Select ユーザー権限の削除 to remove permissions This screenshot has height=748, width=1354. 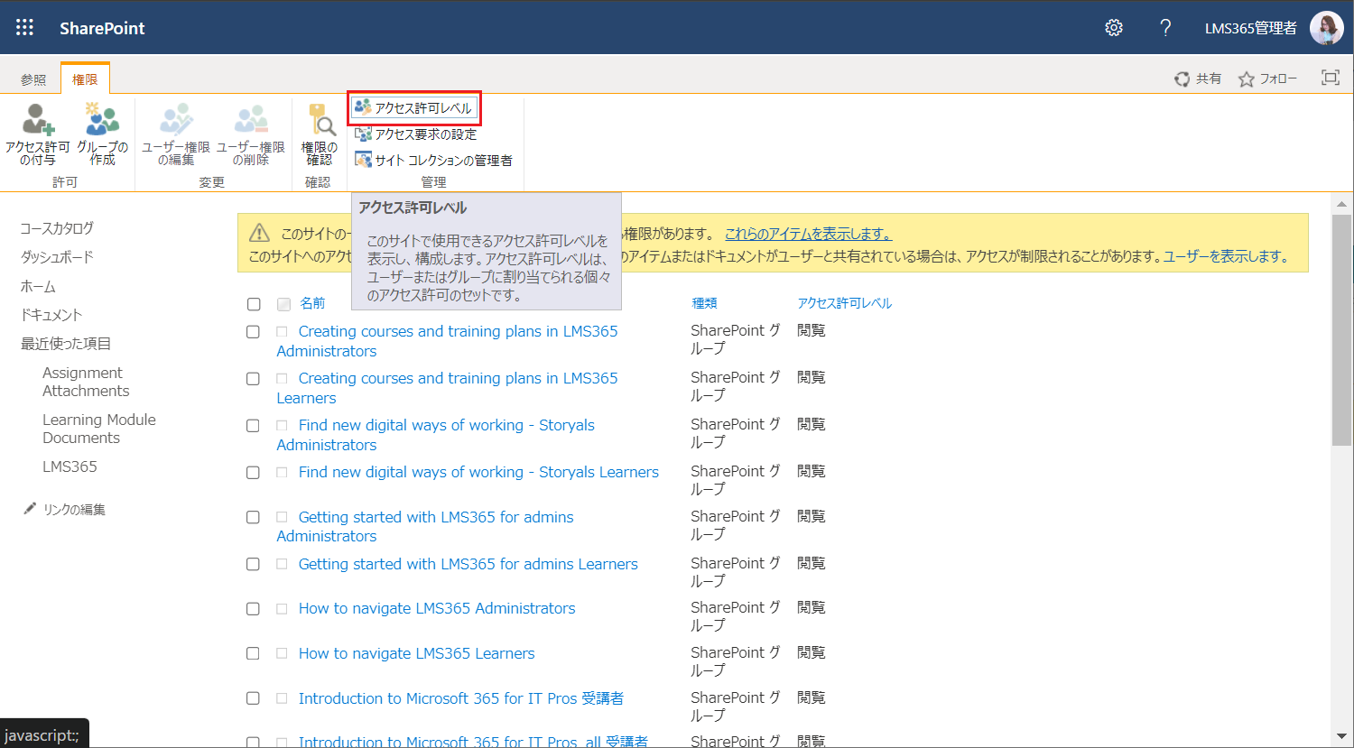[250, 135]
